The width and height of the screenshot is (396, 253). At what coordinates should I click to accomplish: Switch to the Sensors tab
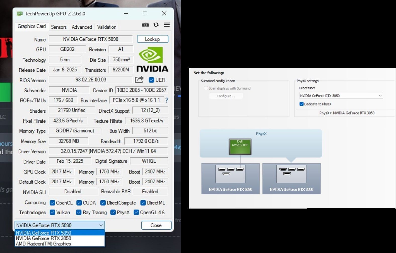point(59,27)
